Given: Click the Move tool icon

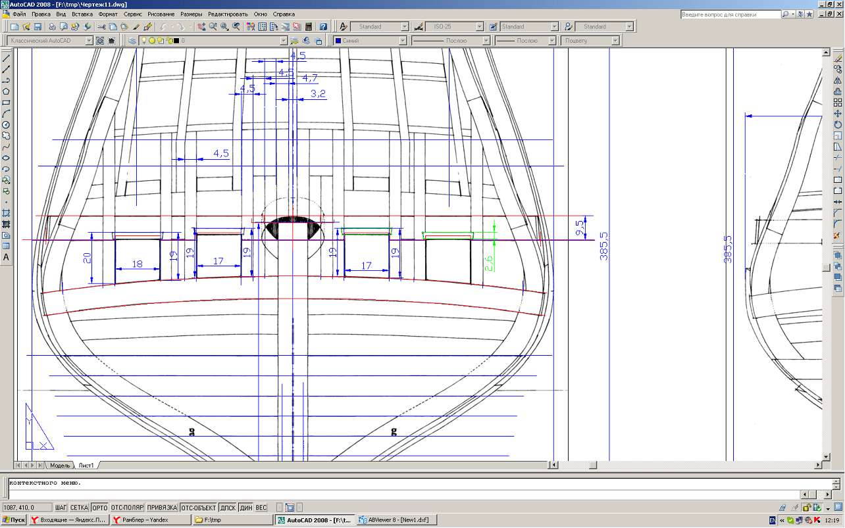Looking at the screenshot, I should pyautogui.click(x=838, y=114).
